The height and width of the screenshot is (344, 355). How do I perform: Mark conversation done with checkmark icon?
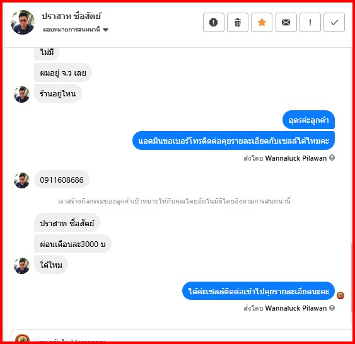(x=334, y=23)
